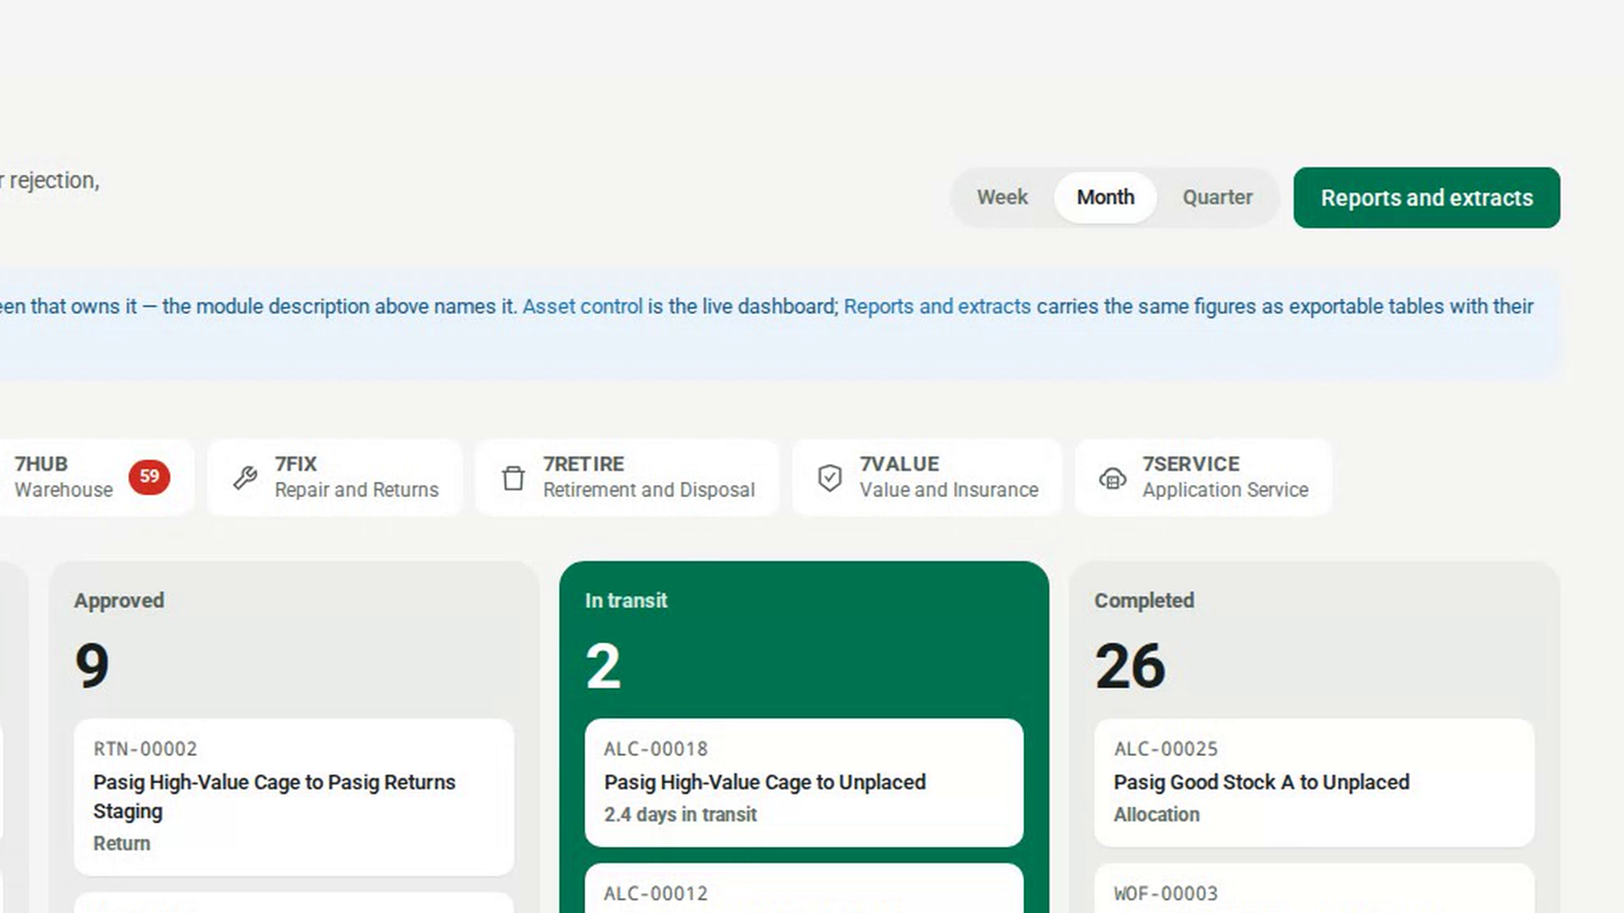The image size is (1624, 913).
Task: Open the 7VALUE Value and Insurance tab
Action: coord(927,477)
